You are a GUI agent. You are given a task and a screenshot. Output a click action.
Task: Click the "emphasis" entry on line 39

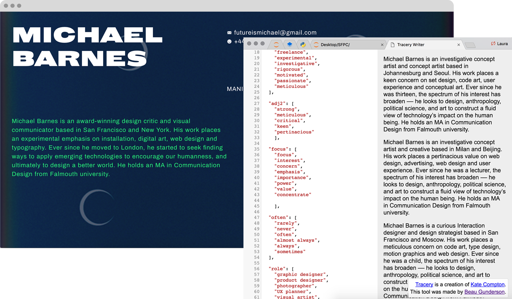[288, 172]
